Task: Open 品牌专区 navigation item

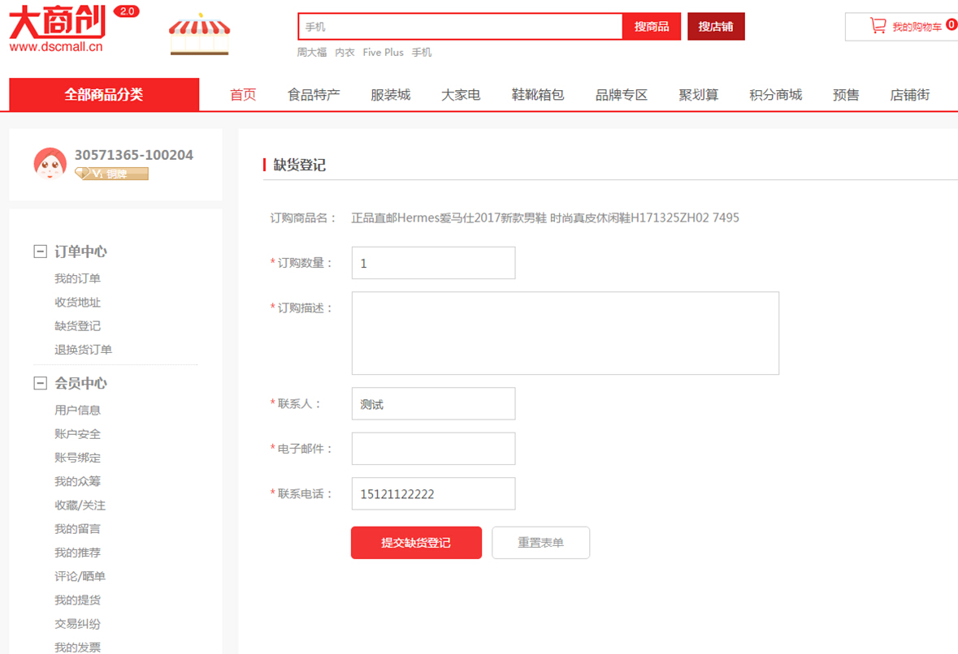Action: 622,95
